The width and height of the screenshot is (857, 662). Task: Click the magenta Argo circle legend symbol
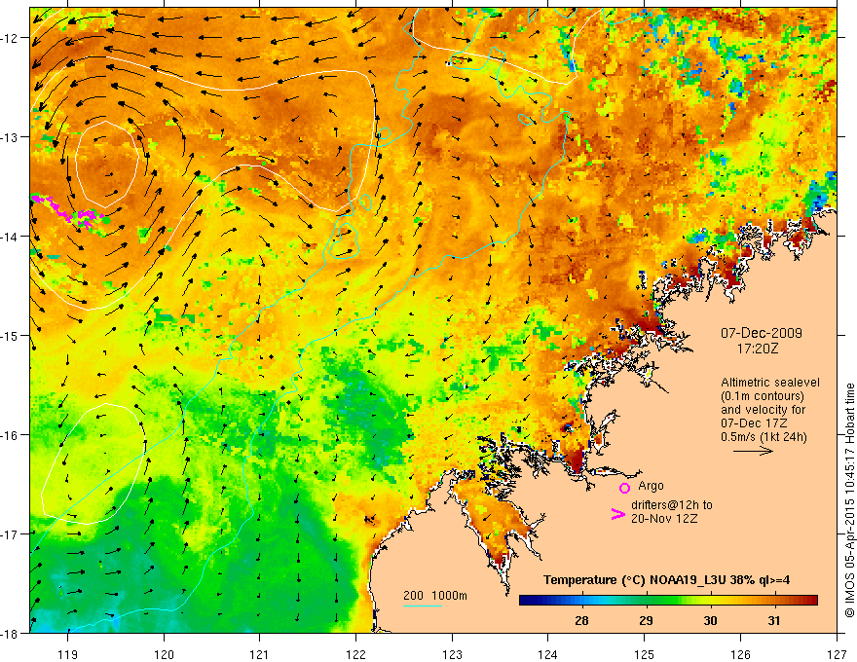(624, 488)
